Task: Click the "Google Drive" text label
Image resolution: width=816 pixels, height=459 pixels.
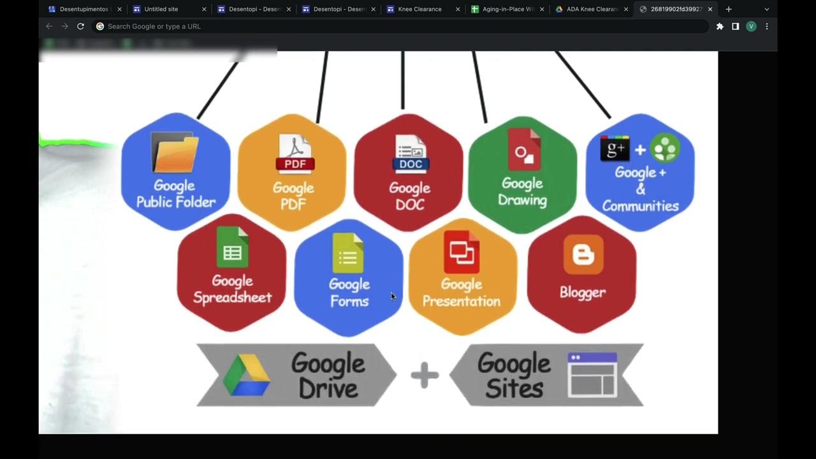Action: [328, 375]
